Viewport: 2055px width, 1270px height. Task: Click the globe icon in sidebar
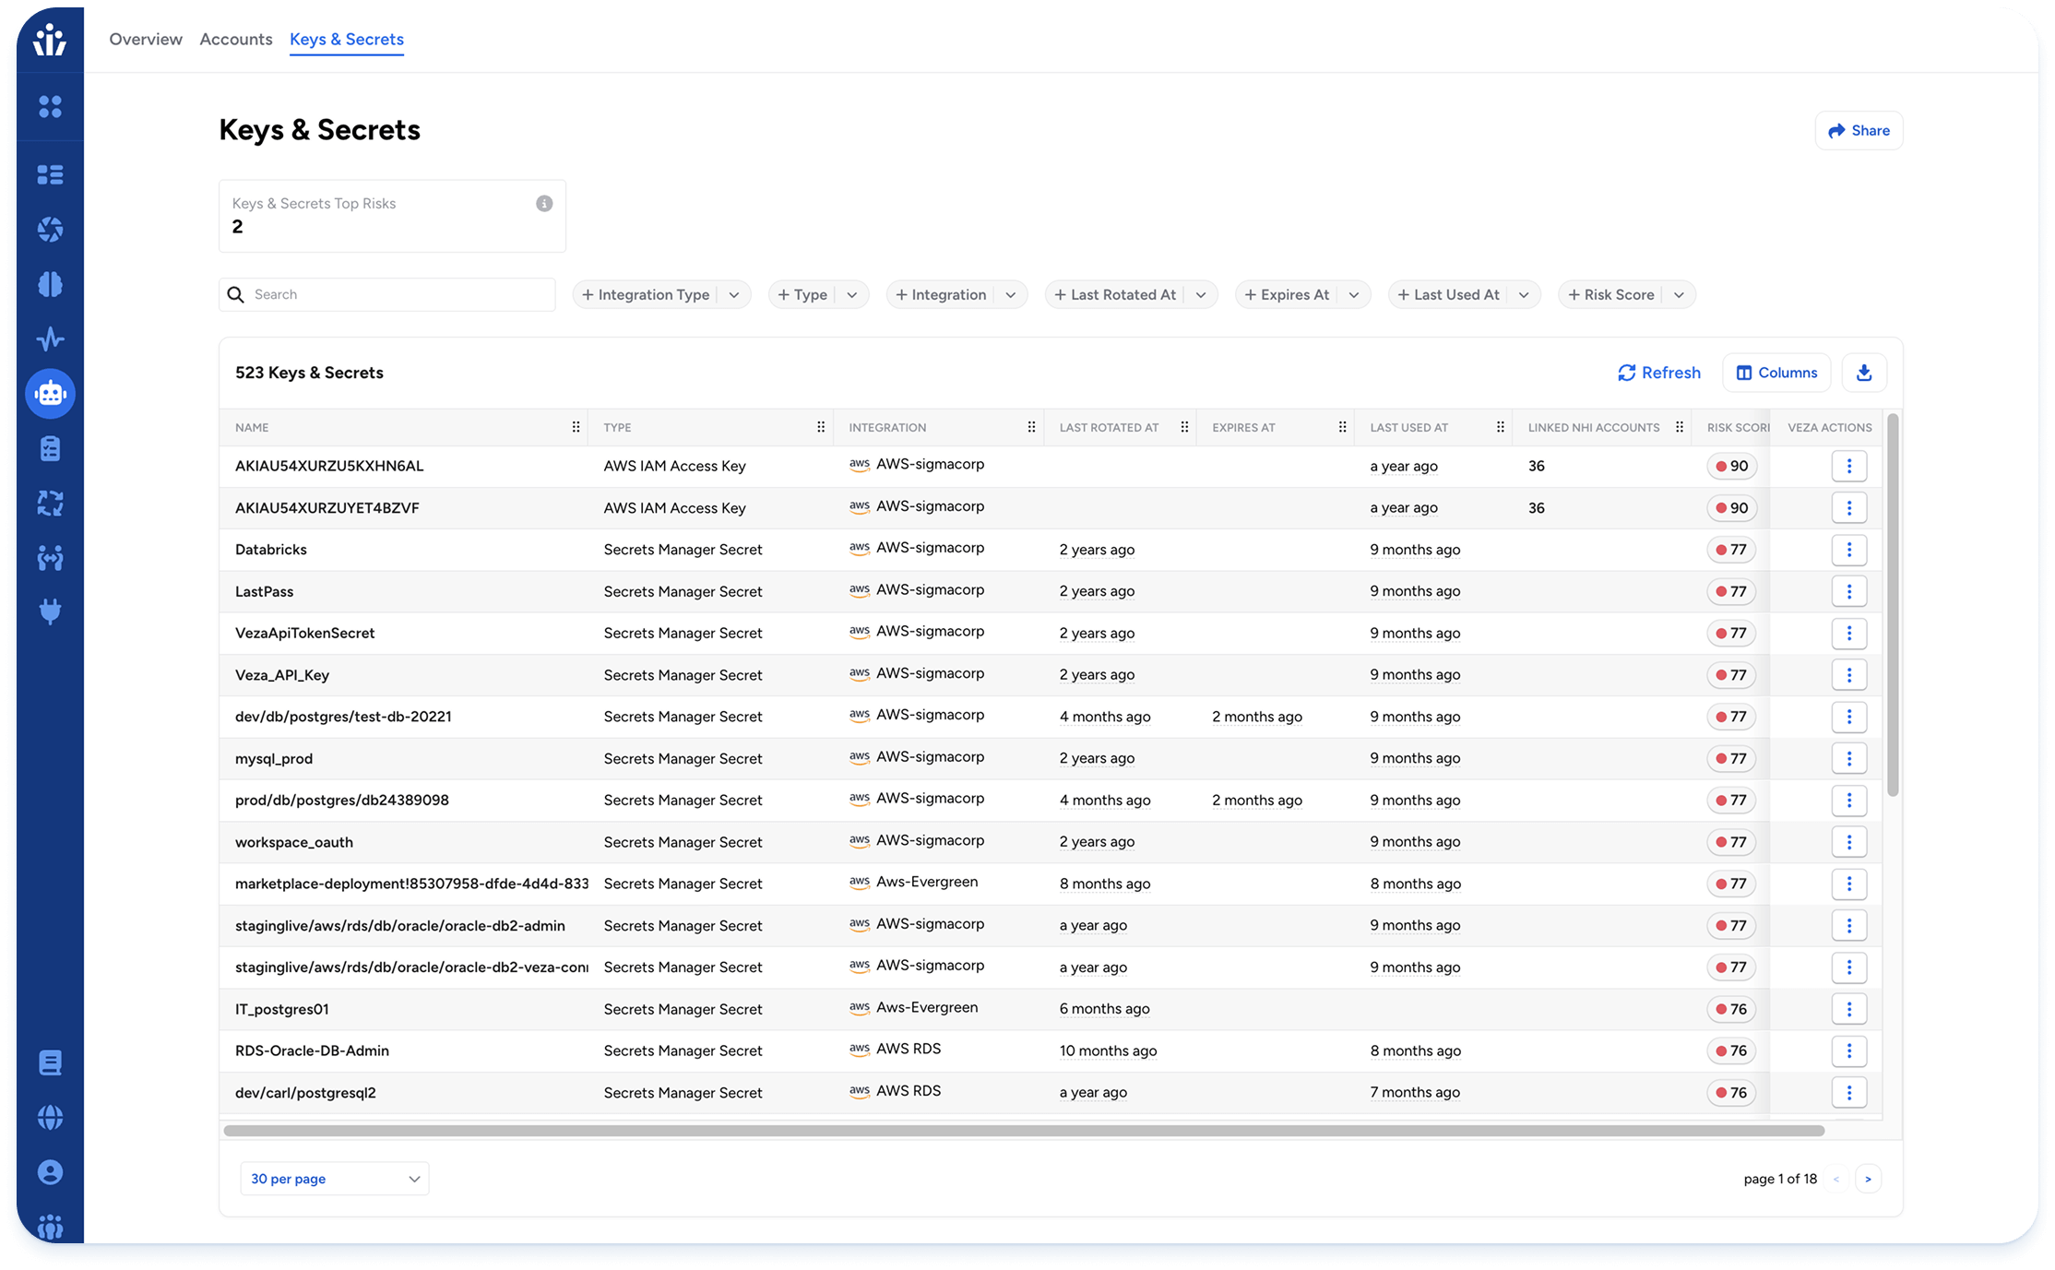pos(50,1117)
